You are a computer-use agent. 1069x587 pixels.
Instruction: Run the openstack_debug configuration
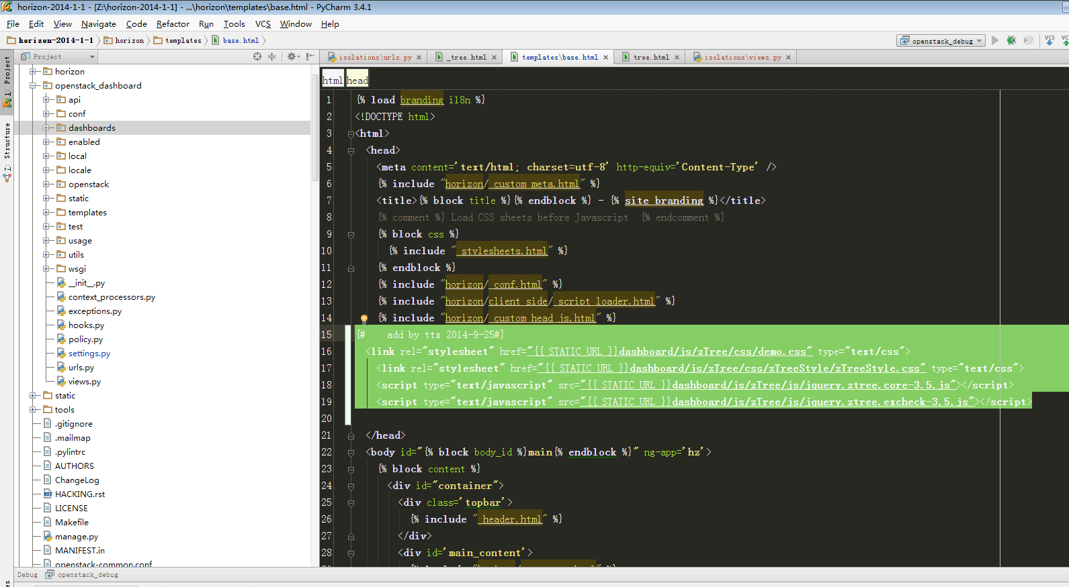[x=995, y=40]
